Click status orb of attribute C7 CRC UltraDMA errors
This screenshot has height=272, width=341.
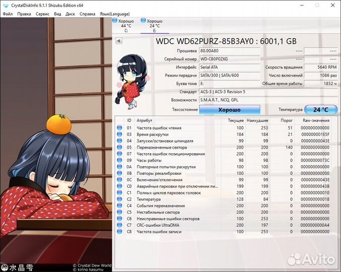click(120, 225)
